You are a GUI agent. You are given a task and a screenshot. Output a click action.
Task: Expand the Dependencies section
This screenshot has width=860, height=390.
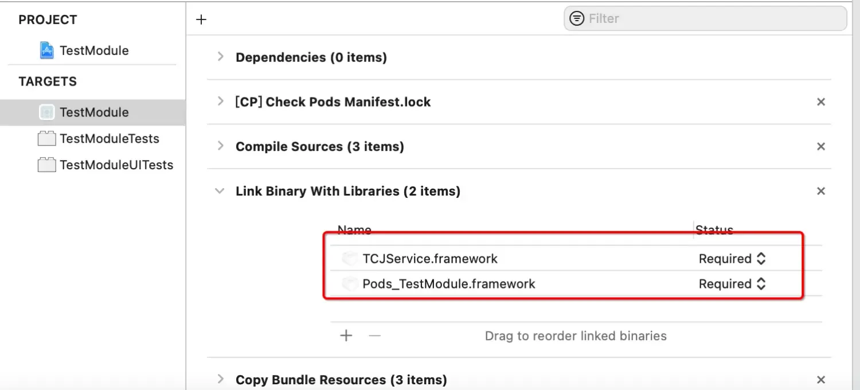[x=220, y=57]
